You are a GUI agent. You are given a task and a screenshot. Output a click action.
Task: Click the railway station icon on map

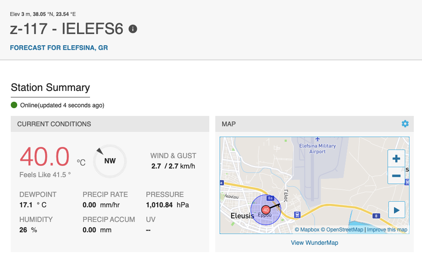click(x=297, y=215)
